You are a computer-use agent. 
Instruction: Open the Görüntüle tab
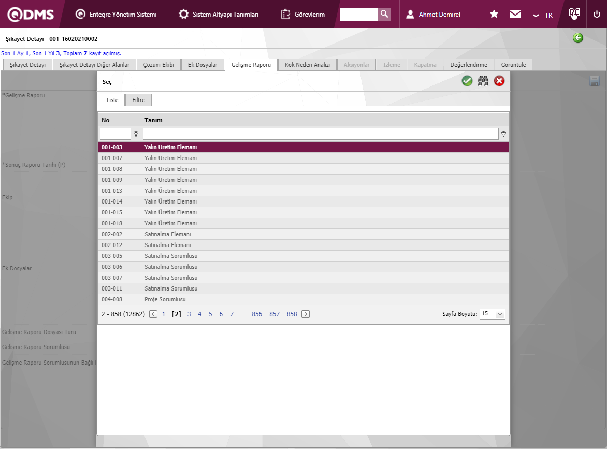[513, 65]
